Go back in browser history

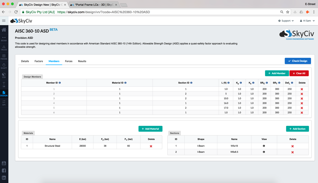pos(3,12)
